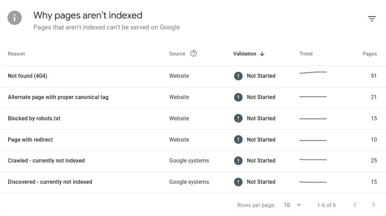Click the Page with redirect exclamation icon
The image size is (386, 216).
coord(238,140)
